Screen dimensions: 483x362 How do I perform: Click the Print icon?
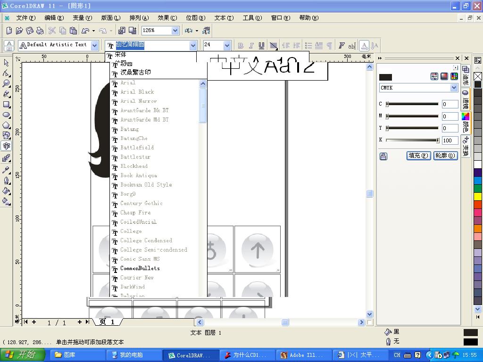pos(40,31)
